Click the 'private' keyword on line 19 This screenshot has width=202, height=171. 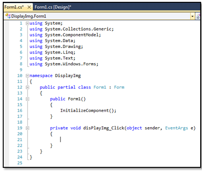[59, 128]
